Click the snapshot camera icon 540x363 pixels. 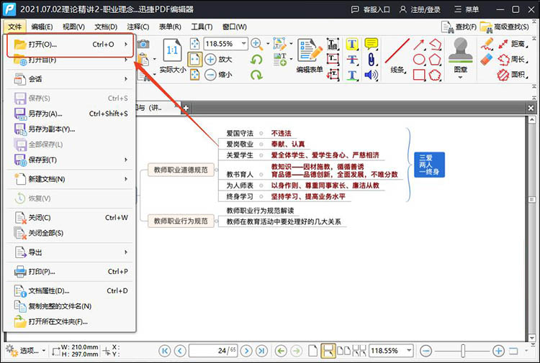143,44
